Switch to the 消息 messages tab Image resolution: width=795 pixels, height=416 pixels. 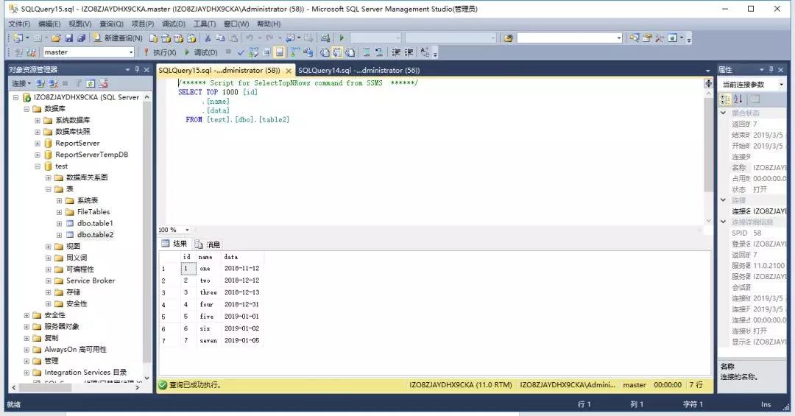point(208,244)
